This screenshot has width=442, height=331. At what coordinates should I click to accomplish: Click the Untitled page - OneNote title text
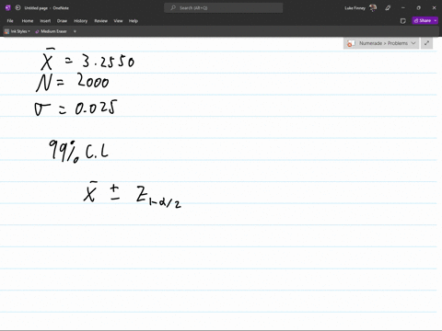46,8
